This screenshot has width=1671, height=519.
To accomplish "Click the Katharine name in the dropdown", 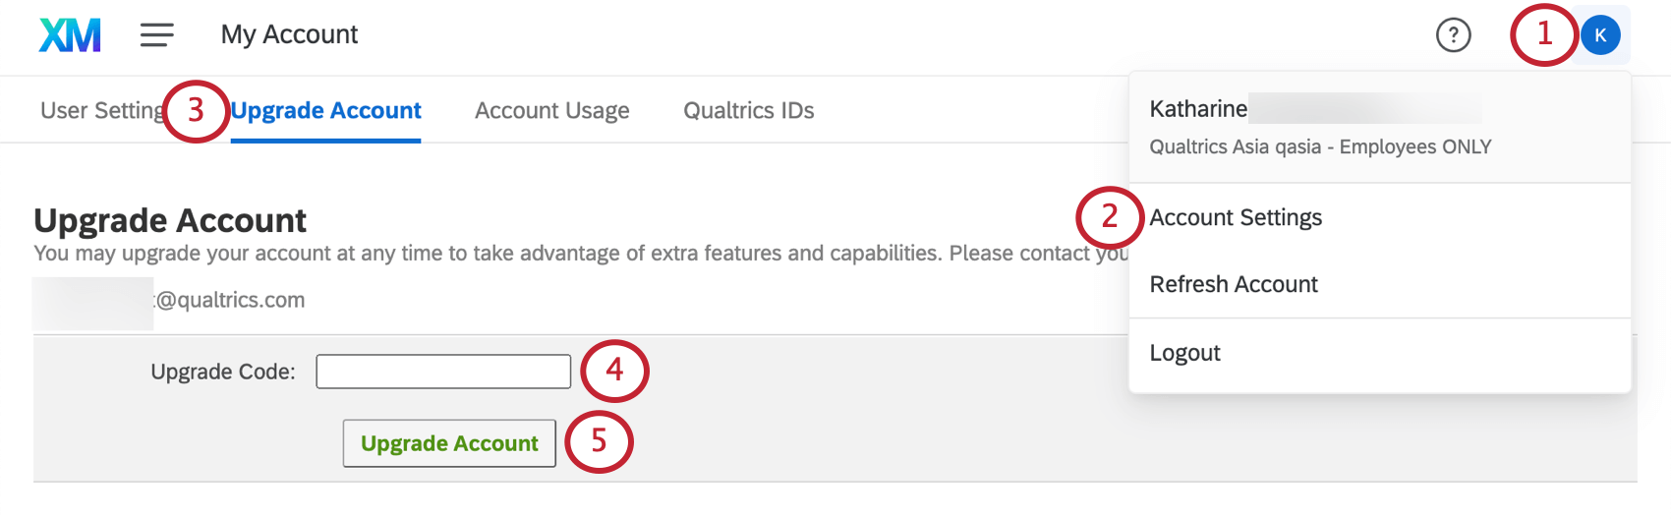I will click(1198, 109).
